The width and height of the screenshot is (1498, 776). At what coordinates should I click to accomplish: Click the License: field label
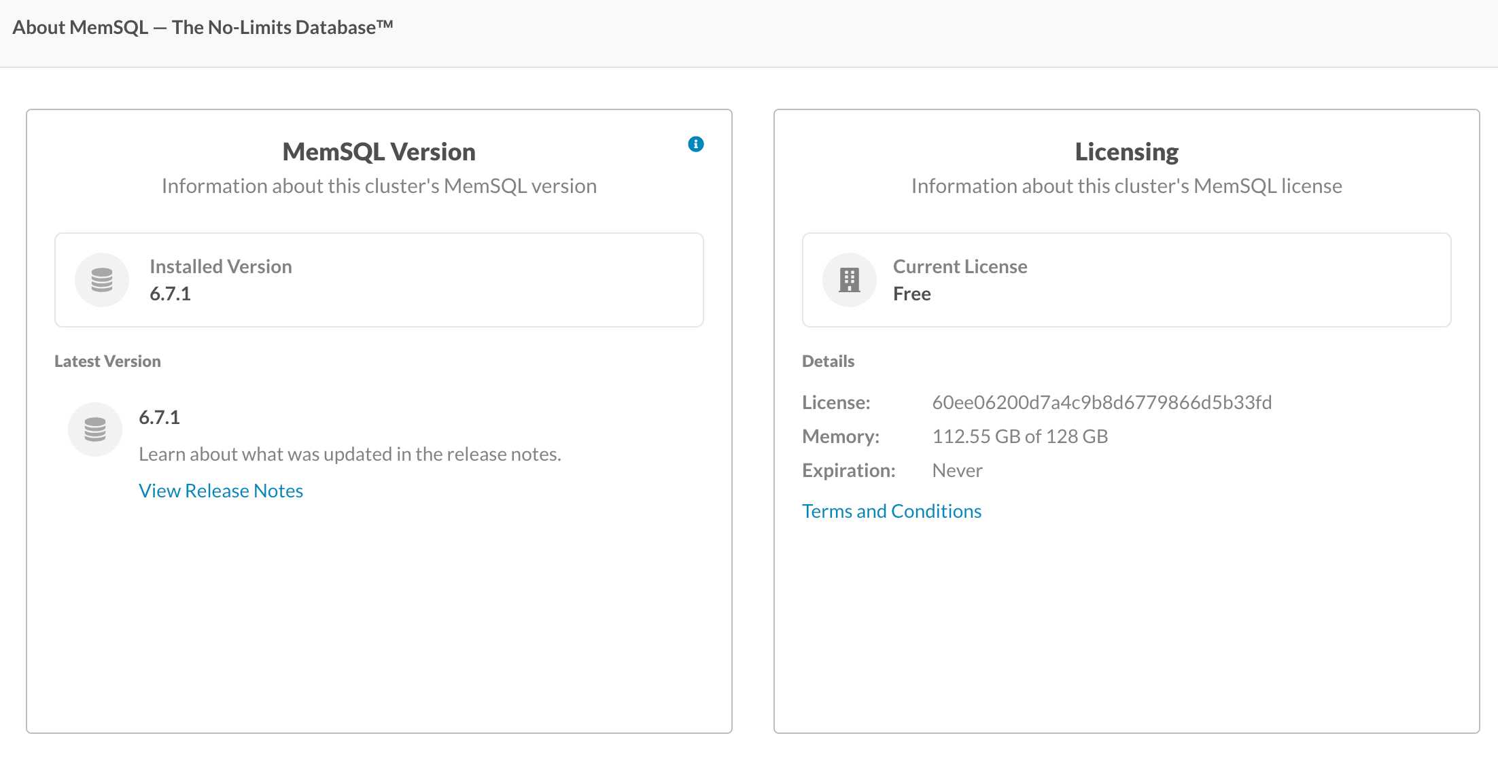coord(836,402)
